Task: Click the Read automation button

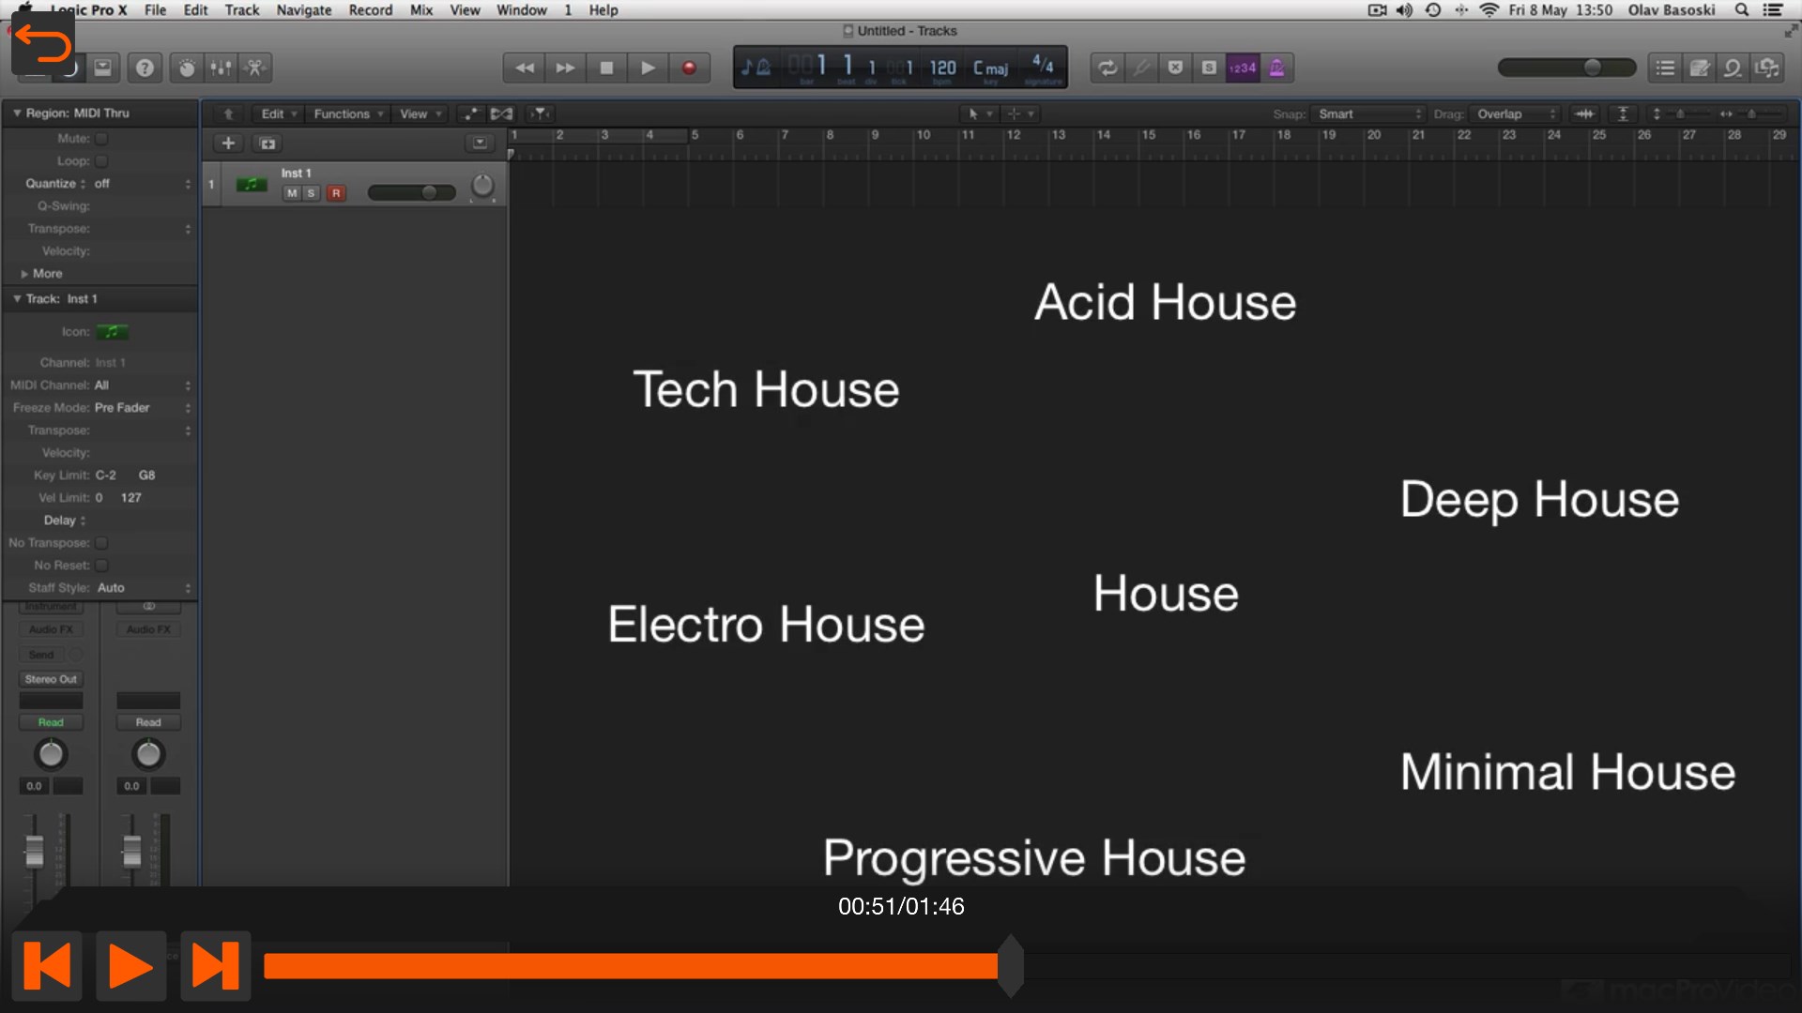Action: [51, 722]
